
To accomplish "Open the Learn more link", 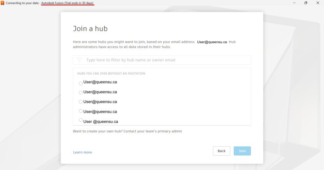I will (x=82, y=152).
